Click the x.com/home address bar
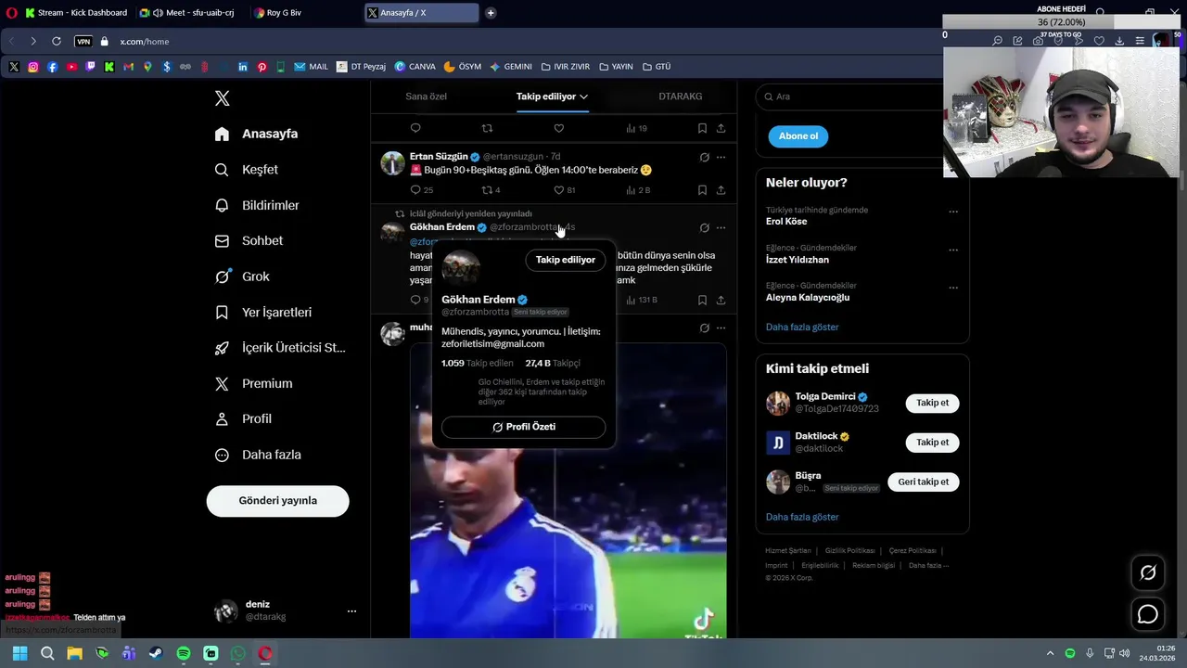The height and width of the screenshot is (668, 1187). (145, 42)
